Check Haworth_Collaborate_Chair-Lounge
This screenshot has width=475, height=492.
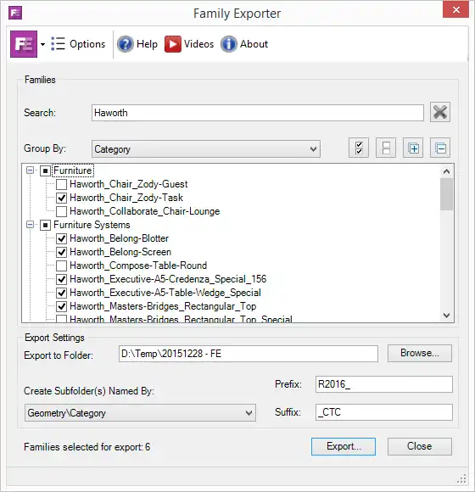point(61,211)
